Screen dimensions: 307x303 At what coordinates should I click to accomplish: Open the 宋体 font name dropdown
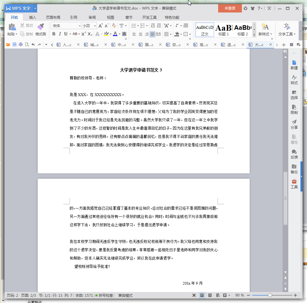click(80, 26)
